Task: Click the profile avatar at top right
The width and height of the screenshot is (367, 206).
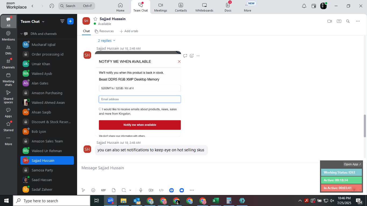Action: click(323, 6)
